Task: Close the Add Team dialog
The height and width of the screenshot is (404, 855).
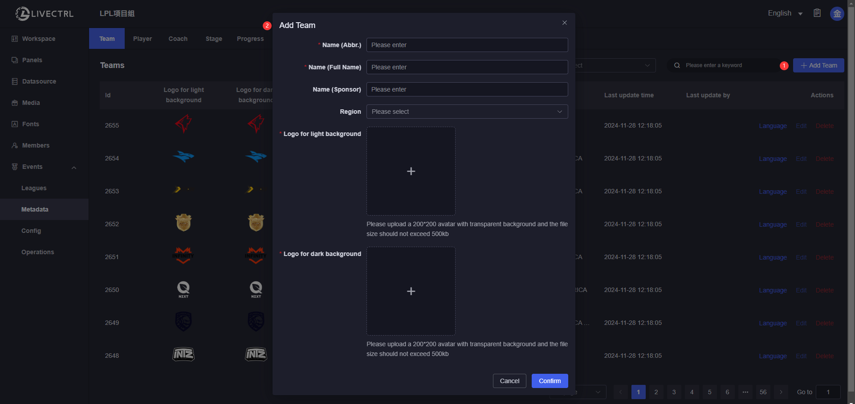Action: (x=564, y=23)
